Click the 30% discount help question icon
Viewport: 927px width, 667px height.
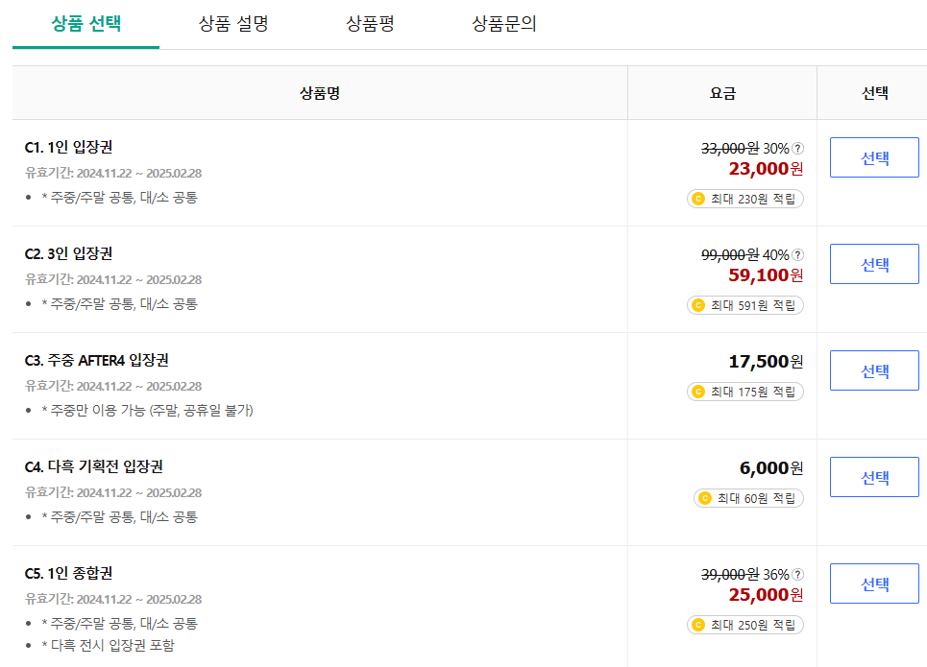(797, 149)
